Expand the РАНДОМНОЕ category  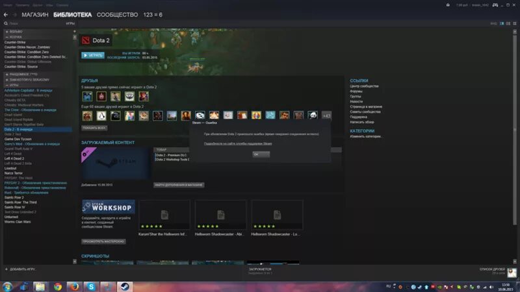6,75
